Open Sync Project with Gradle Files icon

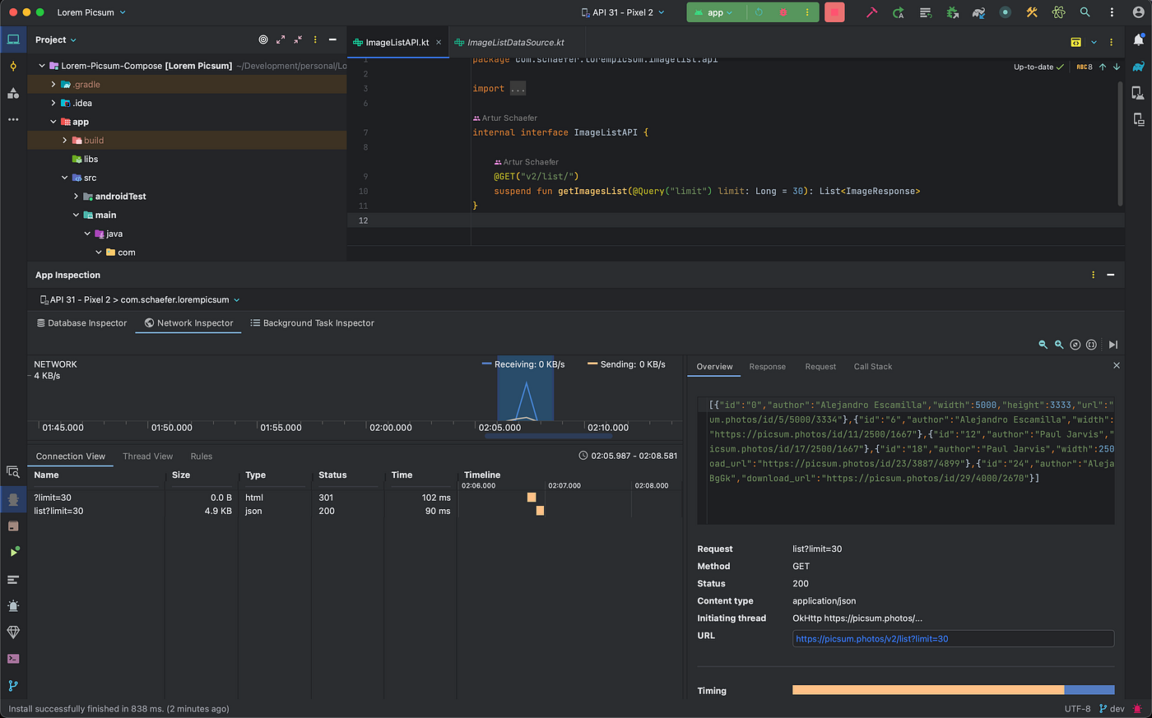coord(978,12)
